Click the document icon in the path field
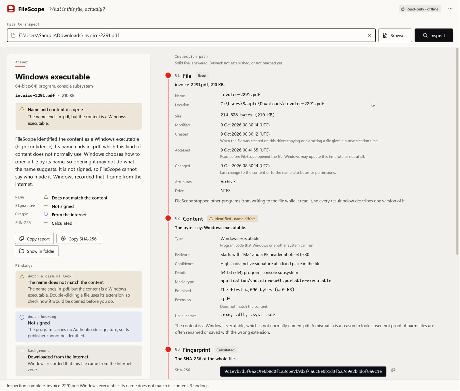The image size is (460, 391). [13, 35]
